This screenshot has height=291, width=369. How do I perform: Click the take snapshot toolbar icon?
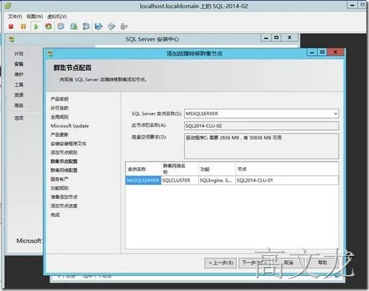point(61,27)
